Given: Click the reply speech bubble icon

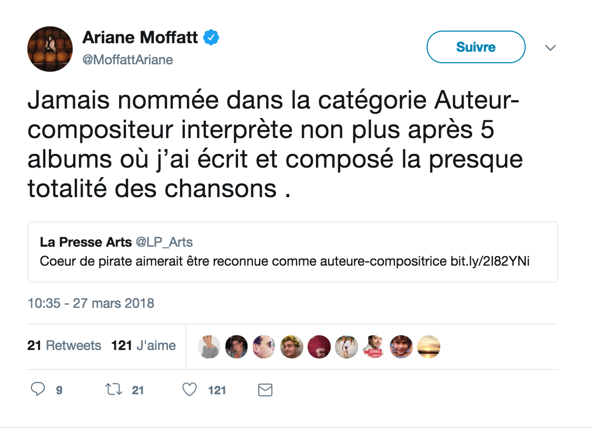Looking at the screenshot, I should tap(38, 389).
